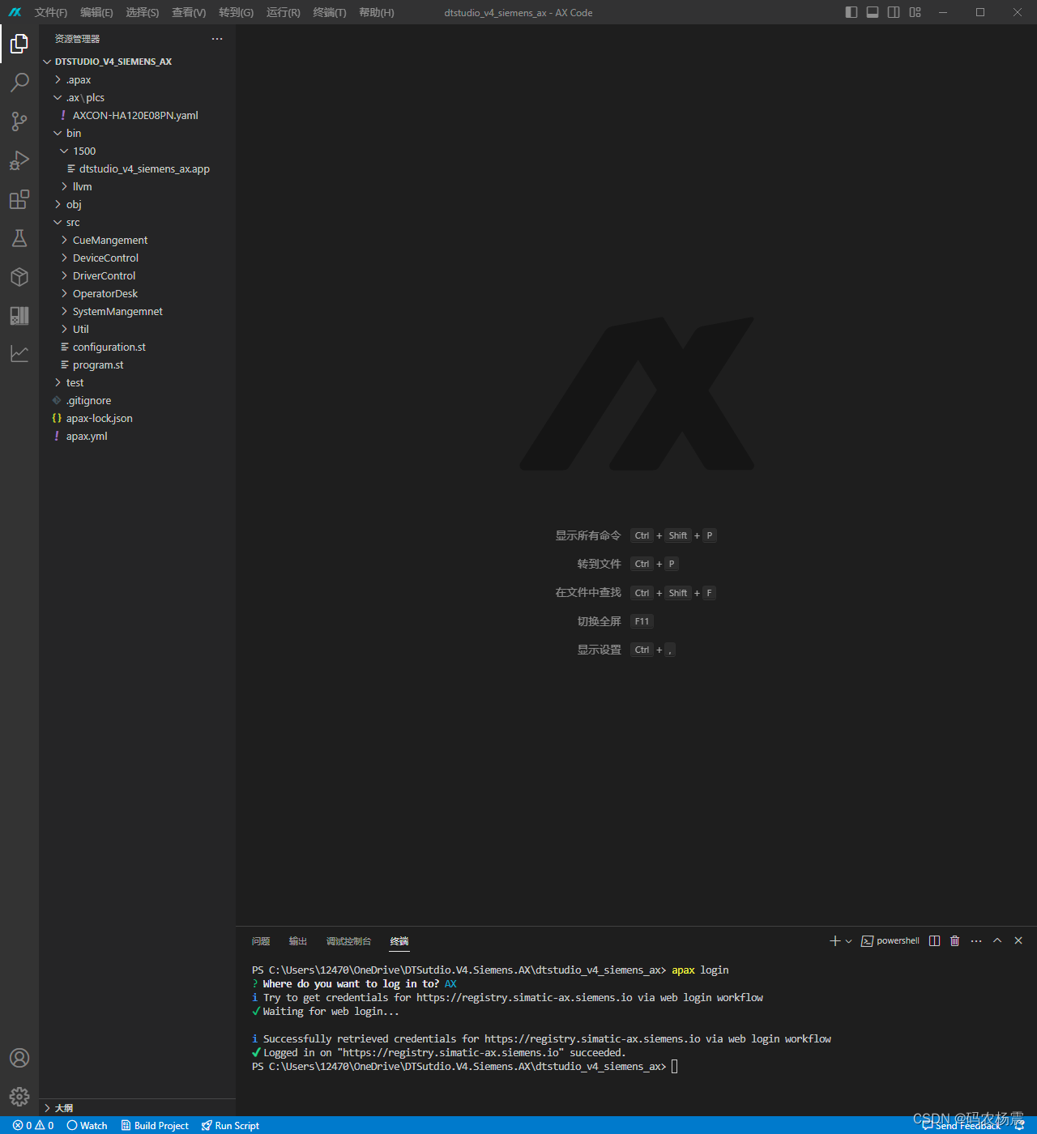Image resolution: width=1037 pixels, height=1134 pixels.
Task: Select the Watch icon in the status bar
Action: (x=86, y=1125)
